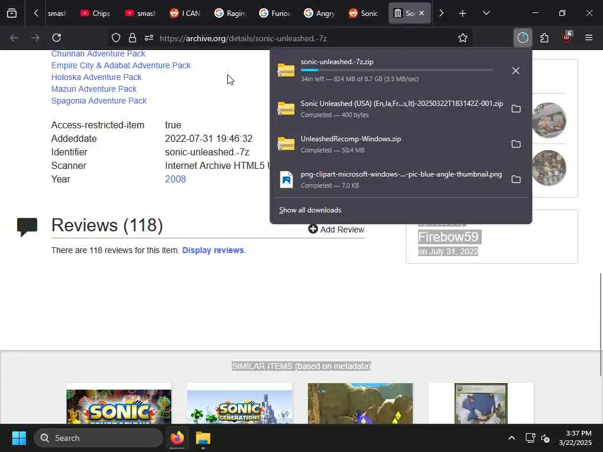Click Show all downloads
This screenshot has height=452, width=603.
click(310, 210)
